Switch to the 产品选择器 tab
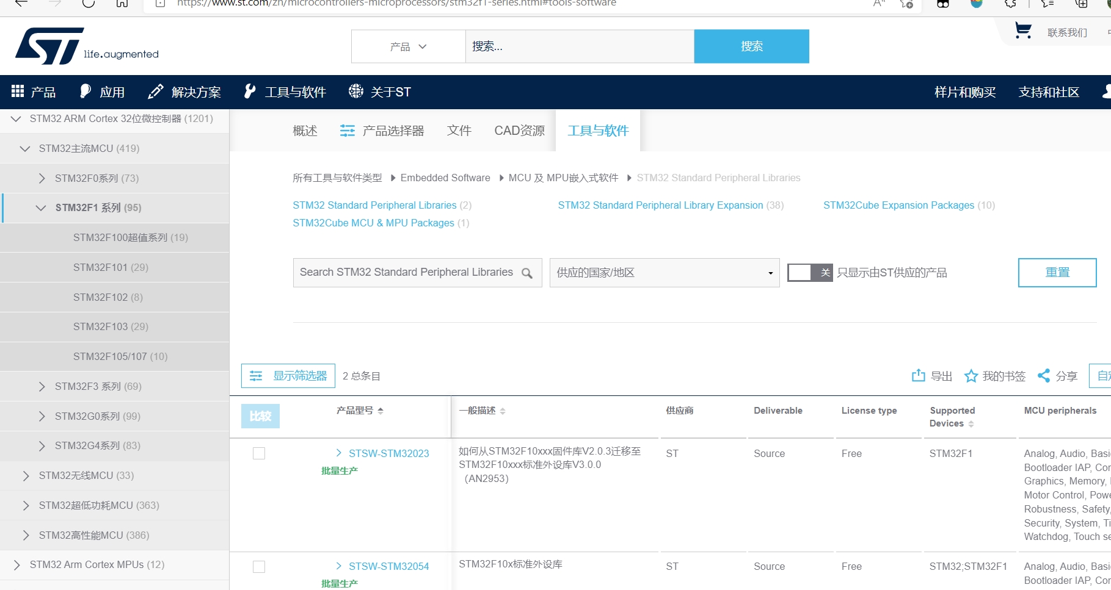The width and height of the screenshot is (1111, 590). click(x=382, y=131)
